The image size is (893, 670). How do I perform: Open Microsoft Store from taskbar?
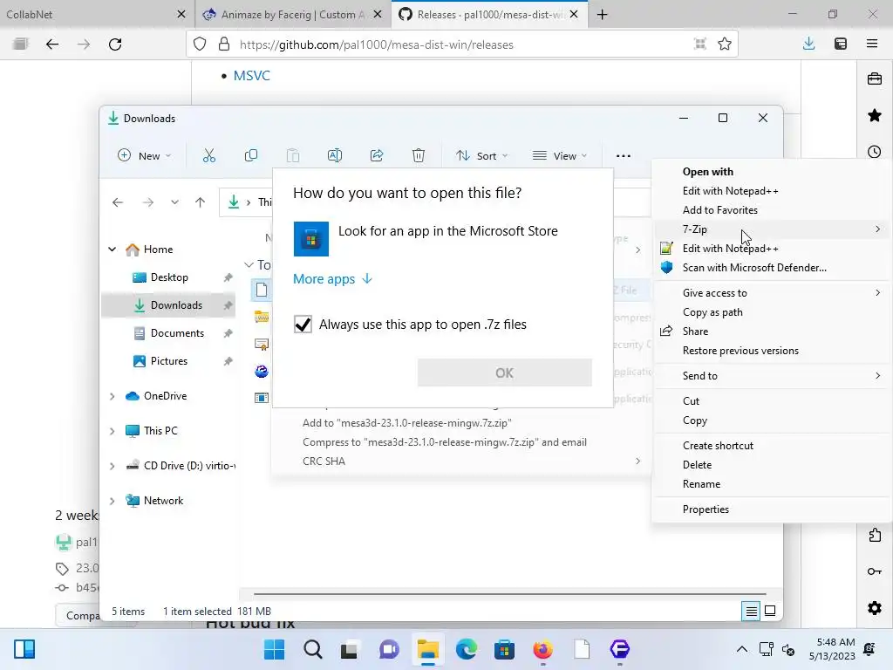[x=504, y=649]
